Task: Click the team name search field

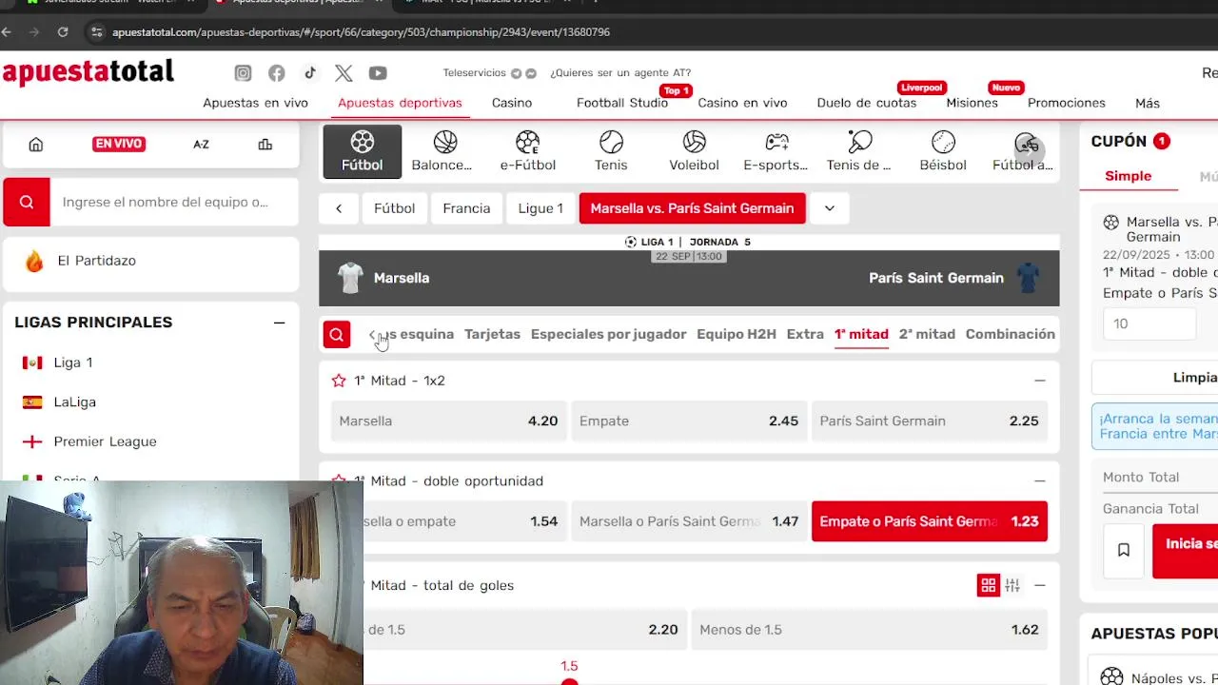Action: pos(174,202)
